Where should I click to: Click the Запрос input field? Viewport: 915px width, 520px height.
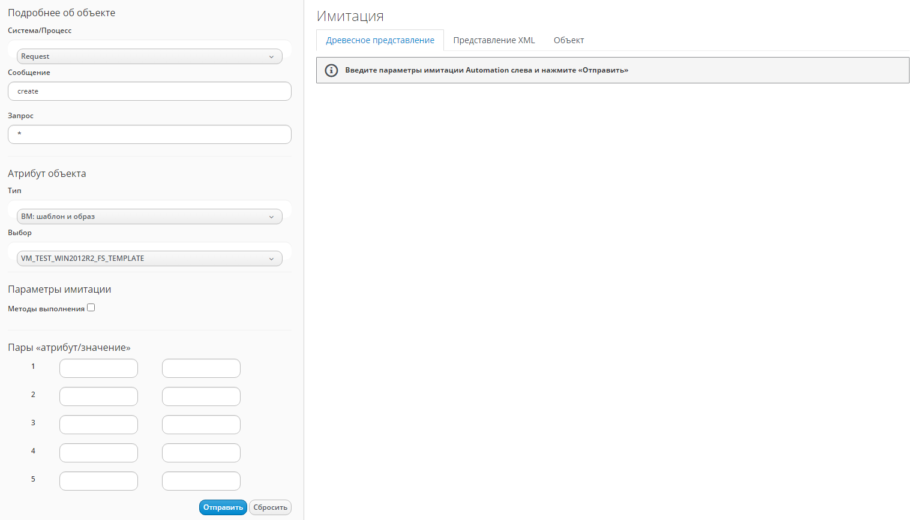coord(149,134)
